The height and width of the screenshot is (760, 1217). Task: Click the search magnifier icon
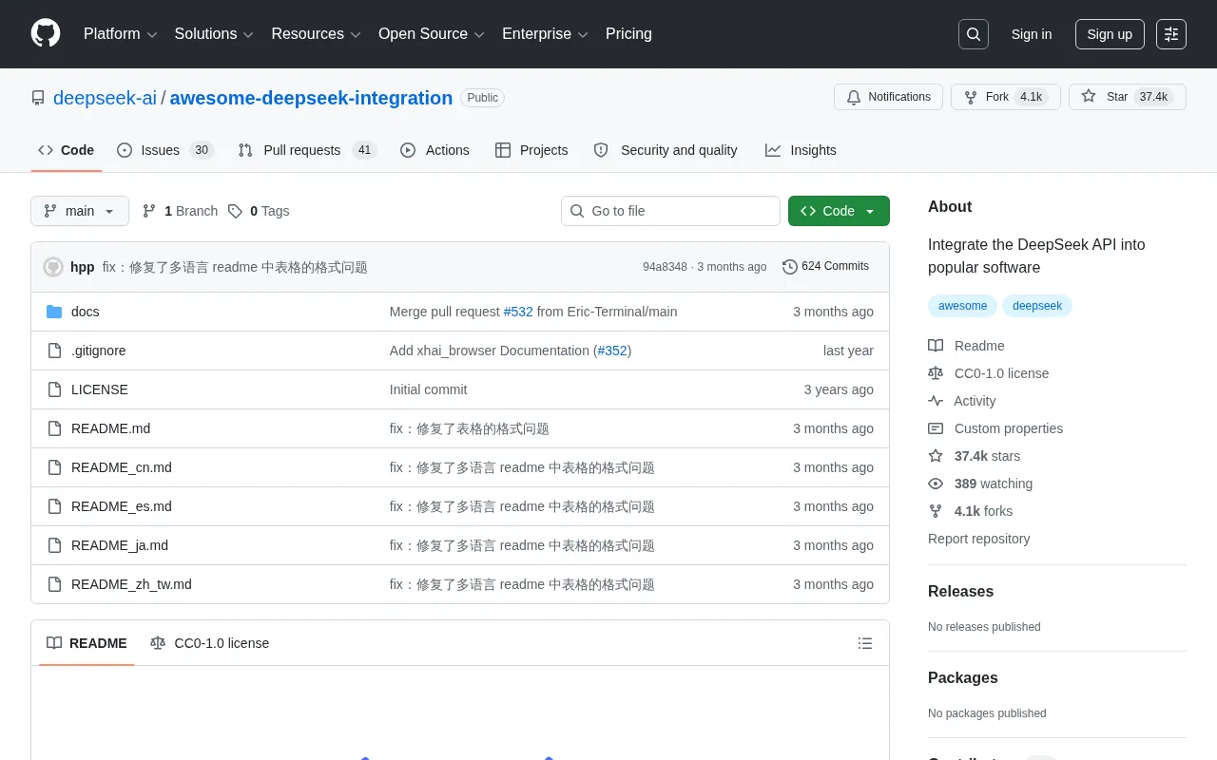[974, 34]
